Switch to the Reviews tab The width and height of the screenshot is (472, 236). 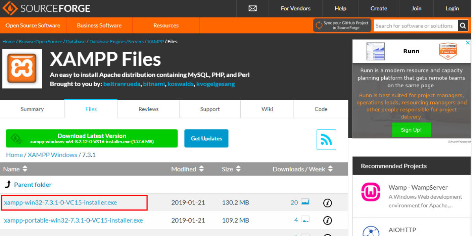point(148,109)
